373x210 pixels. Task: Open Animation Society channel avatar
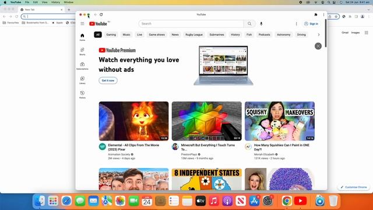[x=103, y=146]
